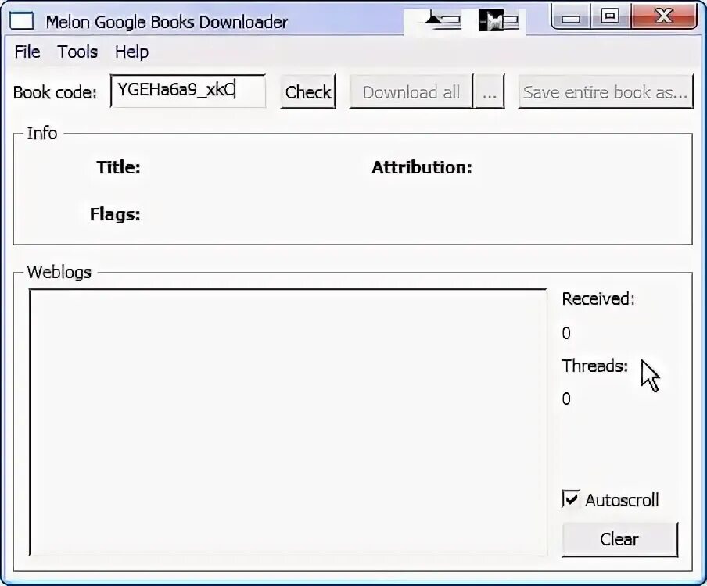Viewport: 707px width, 586px height.
Task: Click the Book code: label
Action: click(x=55, y=92)
